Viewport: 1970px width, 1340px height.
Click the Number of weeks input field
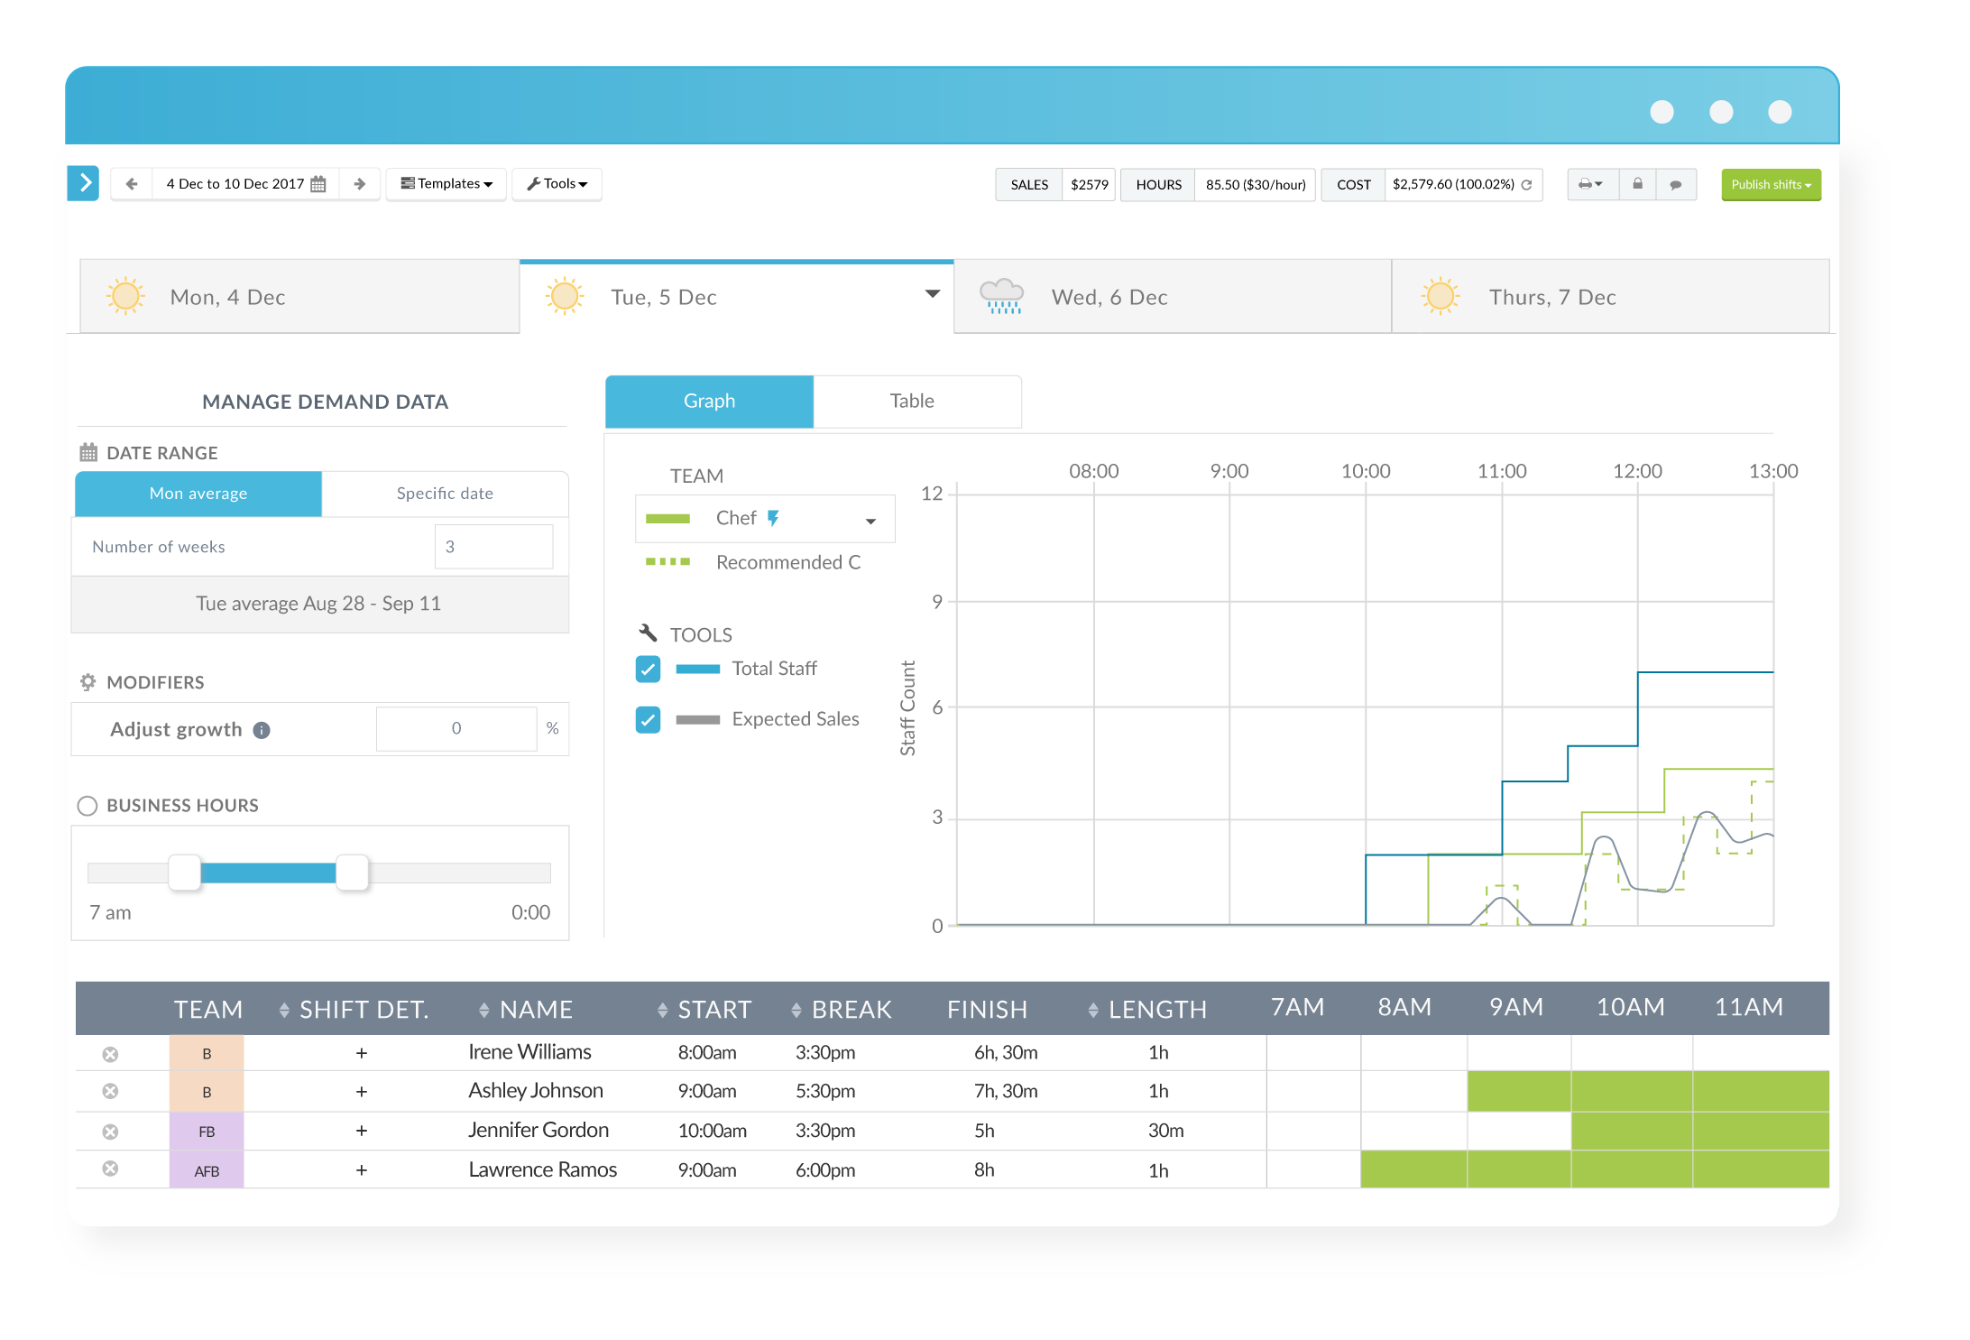[x=492, y=546]
